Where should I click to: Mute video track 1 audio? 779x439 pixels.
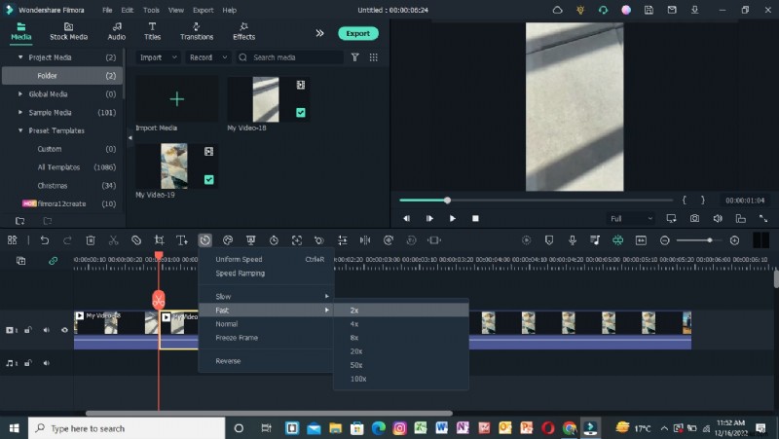[x=46, y=330]
